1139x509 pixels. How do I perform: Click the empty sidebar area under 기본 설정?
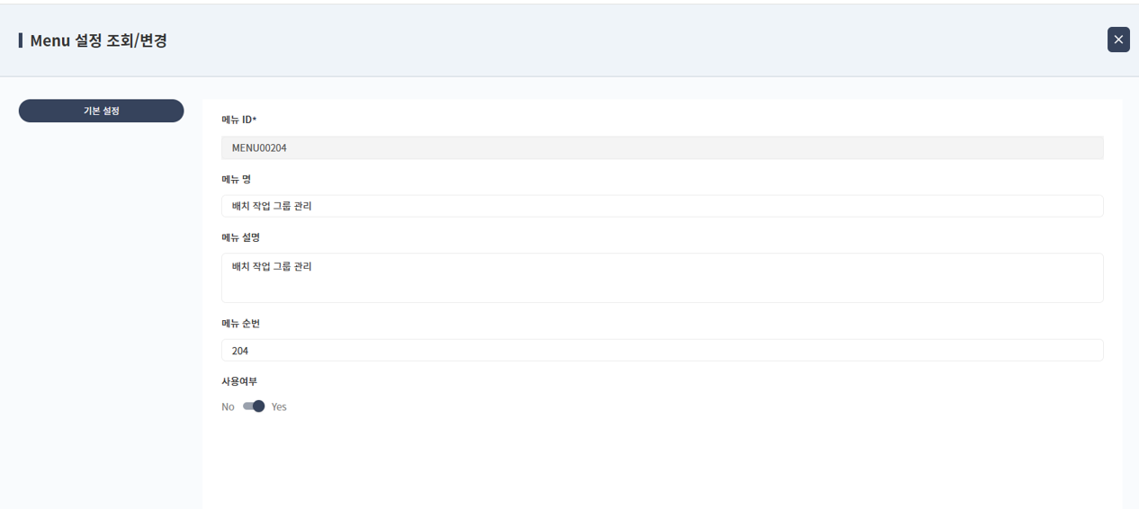(x=101, y=315)
